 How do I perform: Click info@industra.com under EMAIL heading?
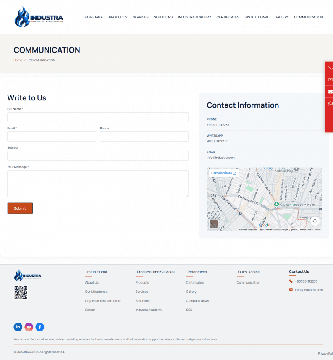pos(220,158)
